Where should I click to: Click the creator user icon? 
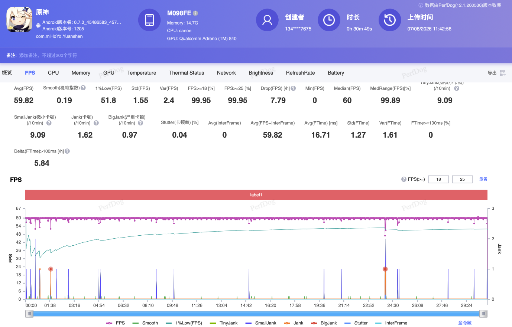pos(267,20)
